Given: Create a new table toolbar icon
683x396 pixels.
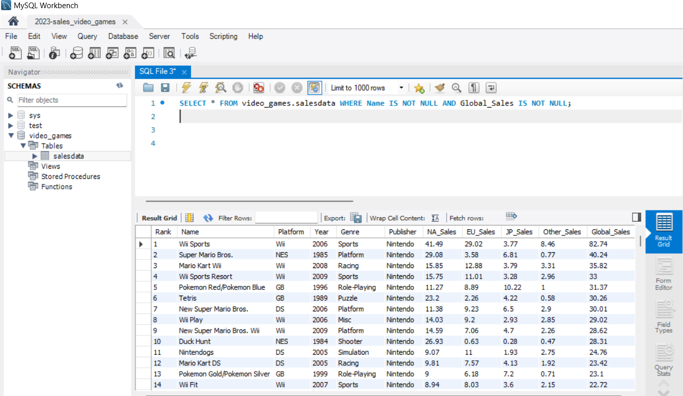Looking at the screenshot, I should click(x=94, y=52).
